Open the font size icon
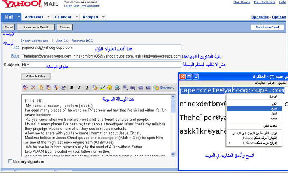The height and width of the screenshot is (173, 288). (x=63, y=88)
